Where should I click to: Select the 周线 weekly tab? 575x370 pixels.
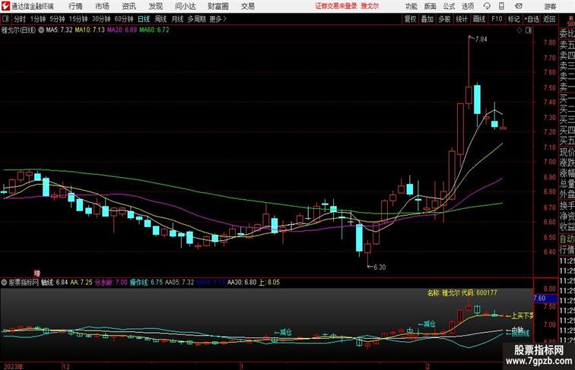[160, 19]
